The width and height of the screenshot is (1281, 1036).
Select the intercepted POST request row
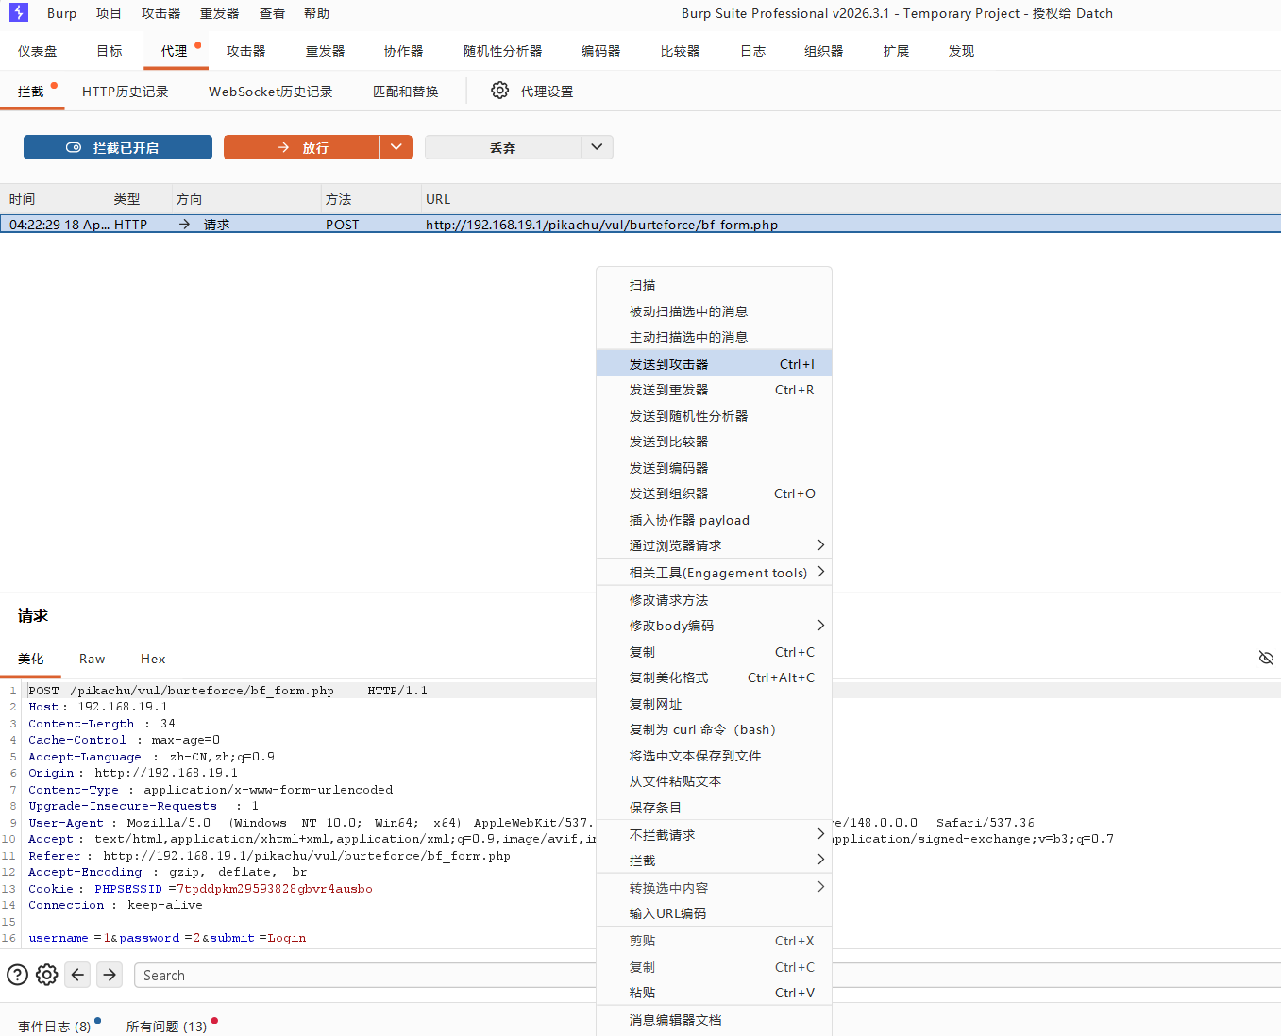(640, 225)
